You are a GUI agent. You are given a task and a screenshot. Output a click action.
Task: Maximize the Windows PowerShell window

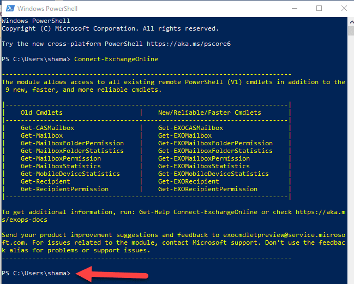[319, 8]
